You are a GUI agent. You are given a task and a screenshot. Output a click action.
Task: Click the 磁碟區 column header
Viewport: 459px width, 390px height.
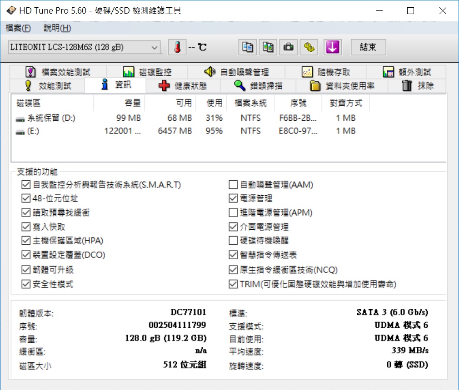[52, 103]
